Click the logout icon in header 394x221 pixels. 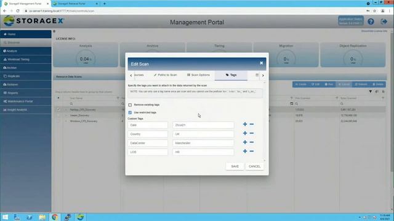point(384,21)
